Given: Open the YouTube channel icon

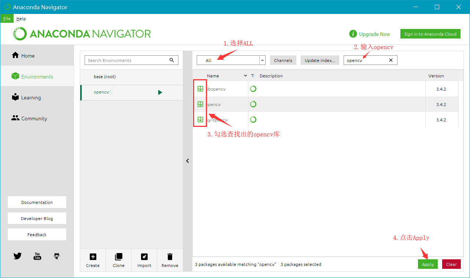Looking at the screenshot, I should click(37, 256).
